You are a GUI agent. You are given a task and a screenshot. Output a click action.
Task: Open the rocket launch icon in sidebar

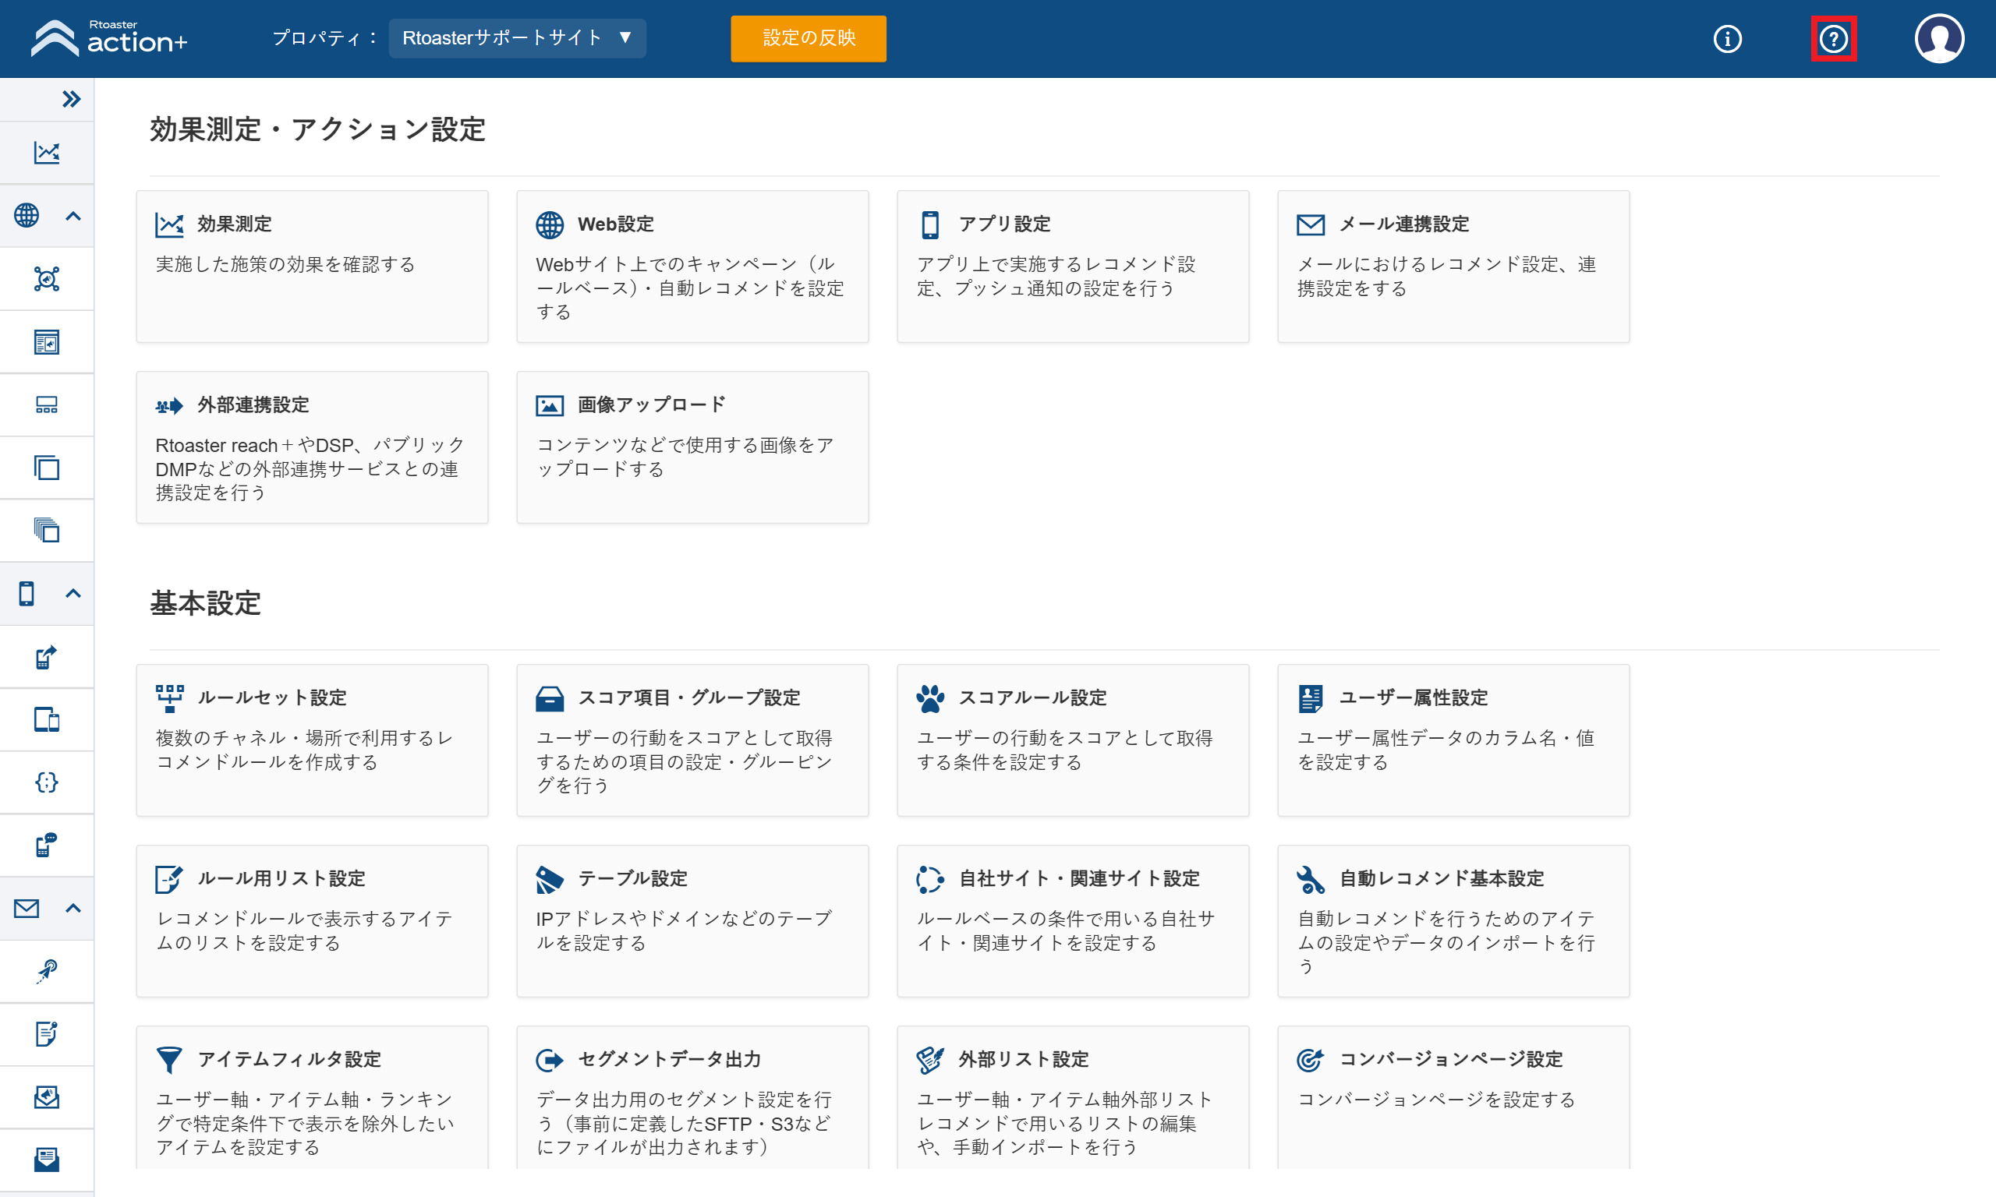tap(47, 971)
